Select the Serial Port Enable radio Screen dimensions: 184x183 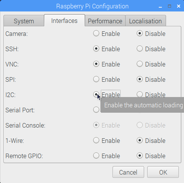pyautogui.click(x=96, y=110)
